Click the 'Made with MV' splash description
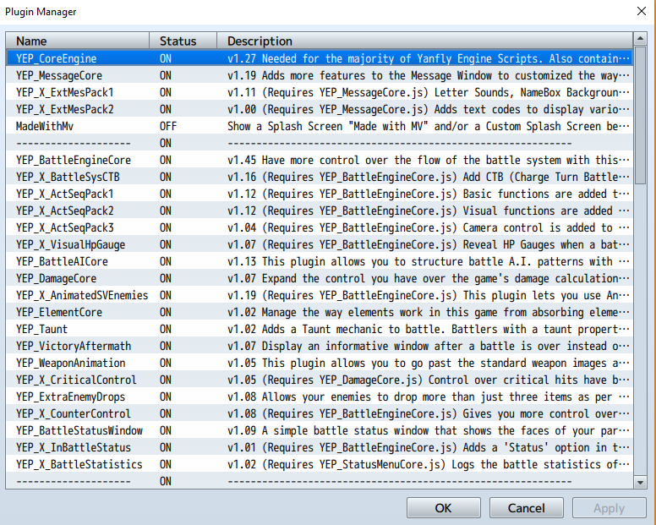Viewport: 656px width, 525px height. [429, 126]
